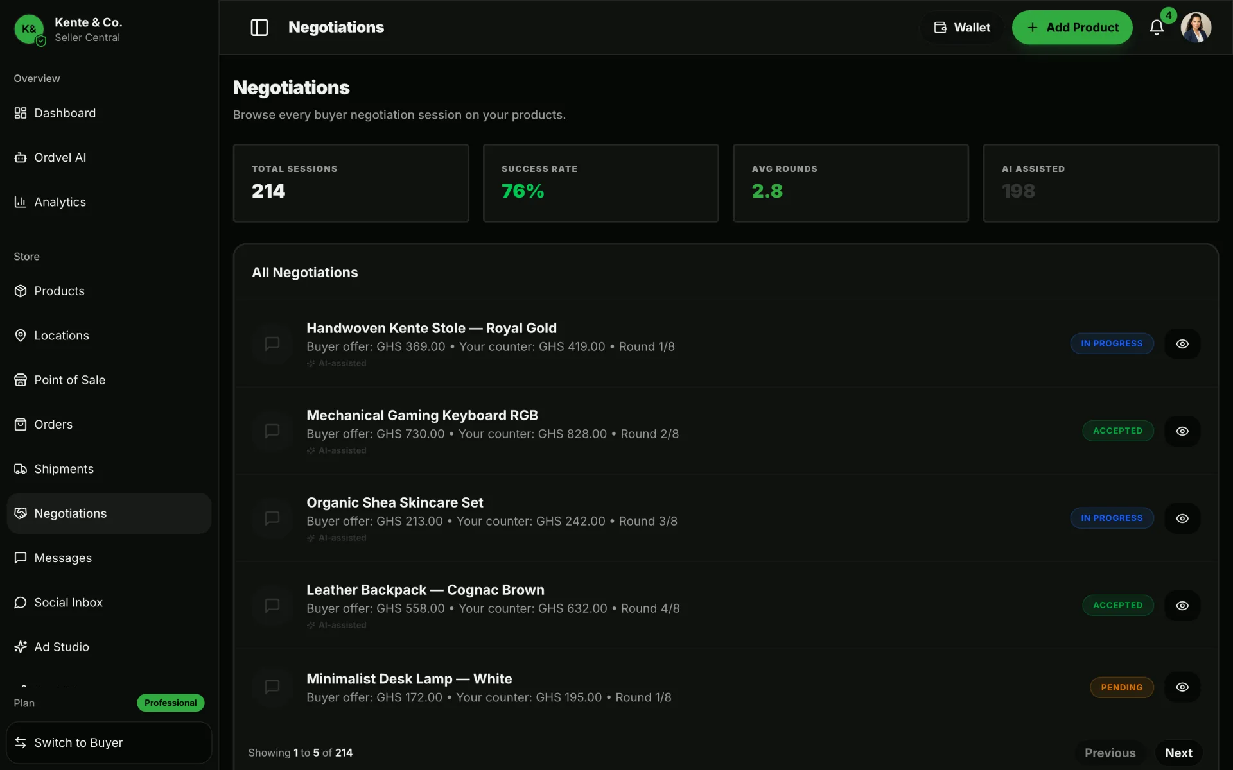1233x770 pixels.
Task: Open Shipments in the sidebar
Action: click(x=109, y=469)
